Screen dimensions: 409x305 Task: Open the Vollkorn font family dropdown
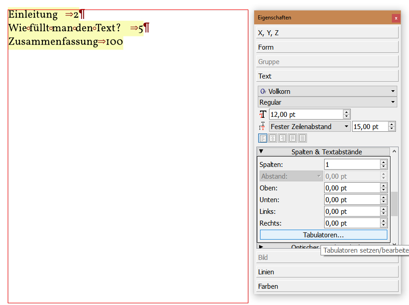tap(327, 91)
